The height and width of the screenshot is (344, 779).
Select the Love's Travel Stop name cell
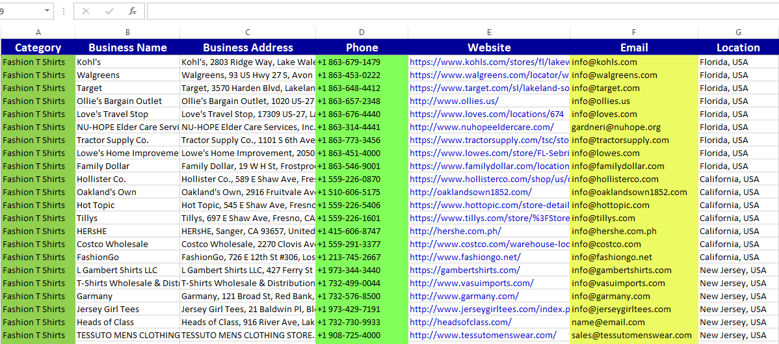[127, 114]
